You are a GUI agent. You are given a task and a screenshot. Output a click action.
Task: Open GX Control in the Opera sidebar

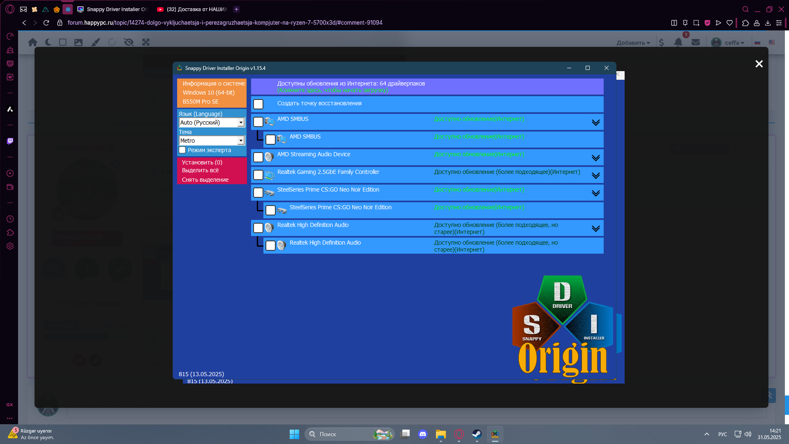10,36
